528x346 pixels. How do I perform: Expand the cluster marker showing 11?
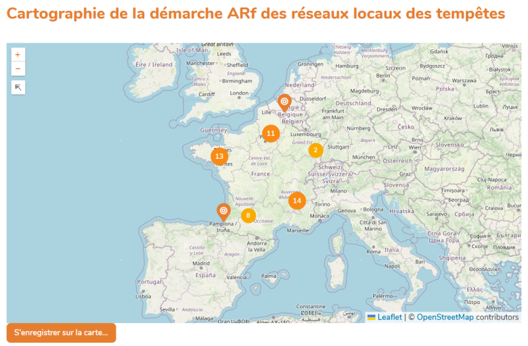pos(271,134)
